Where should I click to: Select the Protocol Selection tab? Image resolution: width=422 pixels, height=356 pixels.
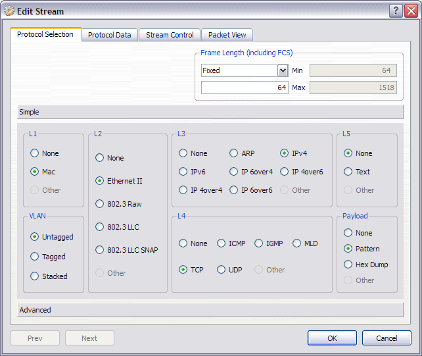coord(45,34)
